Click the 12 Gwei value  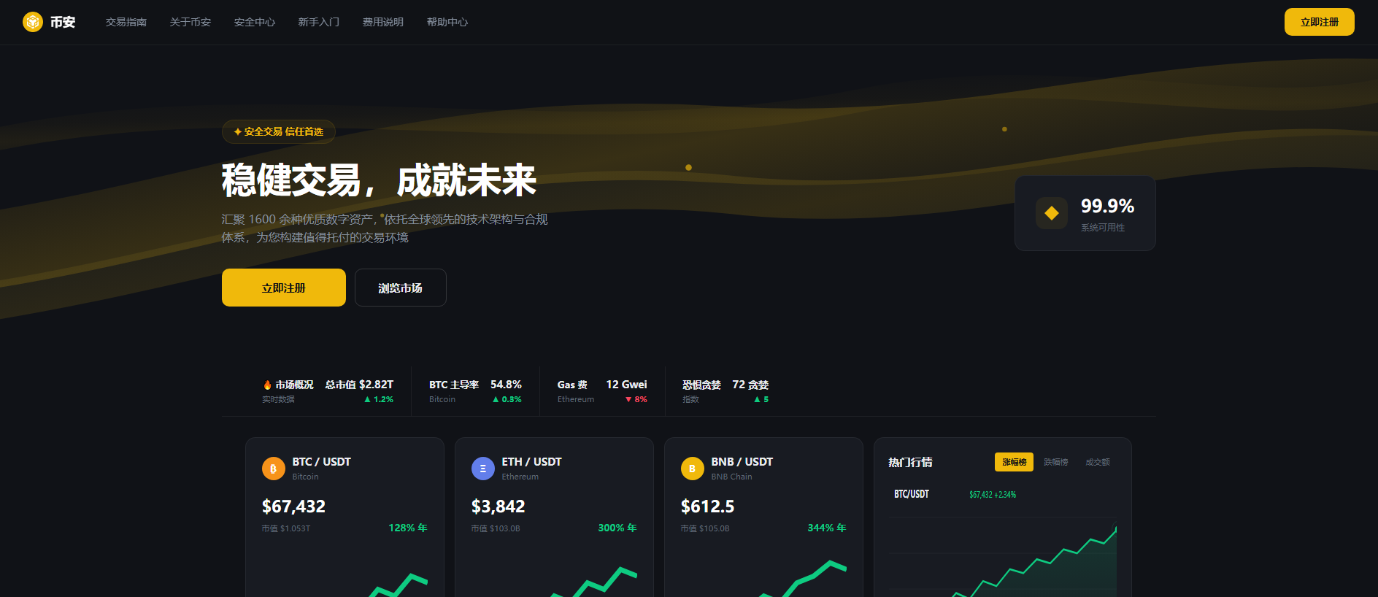pyautogui.click(x=626, y=385)
